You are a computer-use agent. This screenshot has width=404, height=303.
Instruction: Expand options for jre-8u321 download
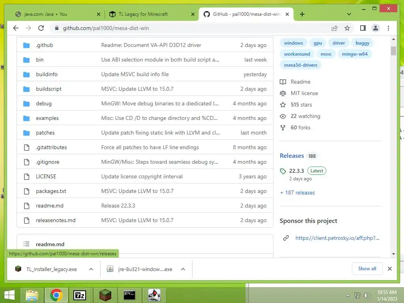click(183, 269)
